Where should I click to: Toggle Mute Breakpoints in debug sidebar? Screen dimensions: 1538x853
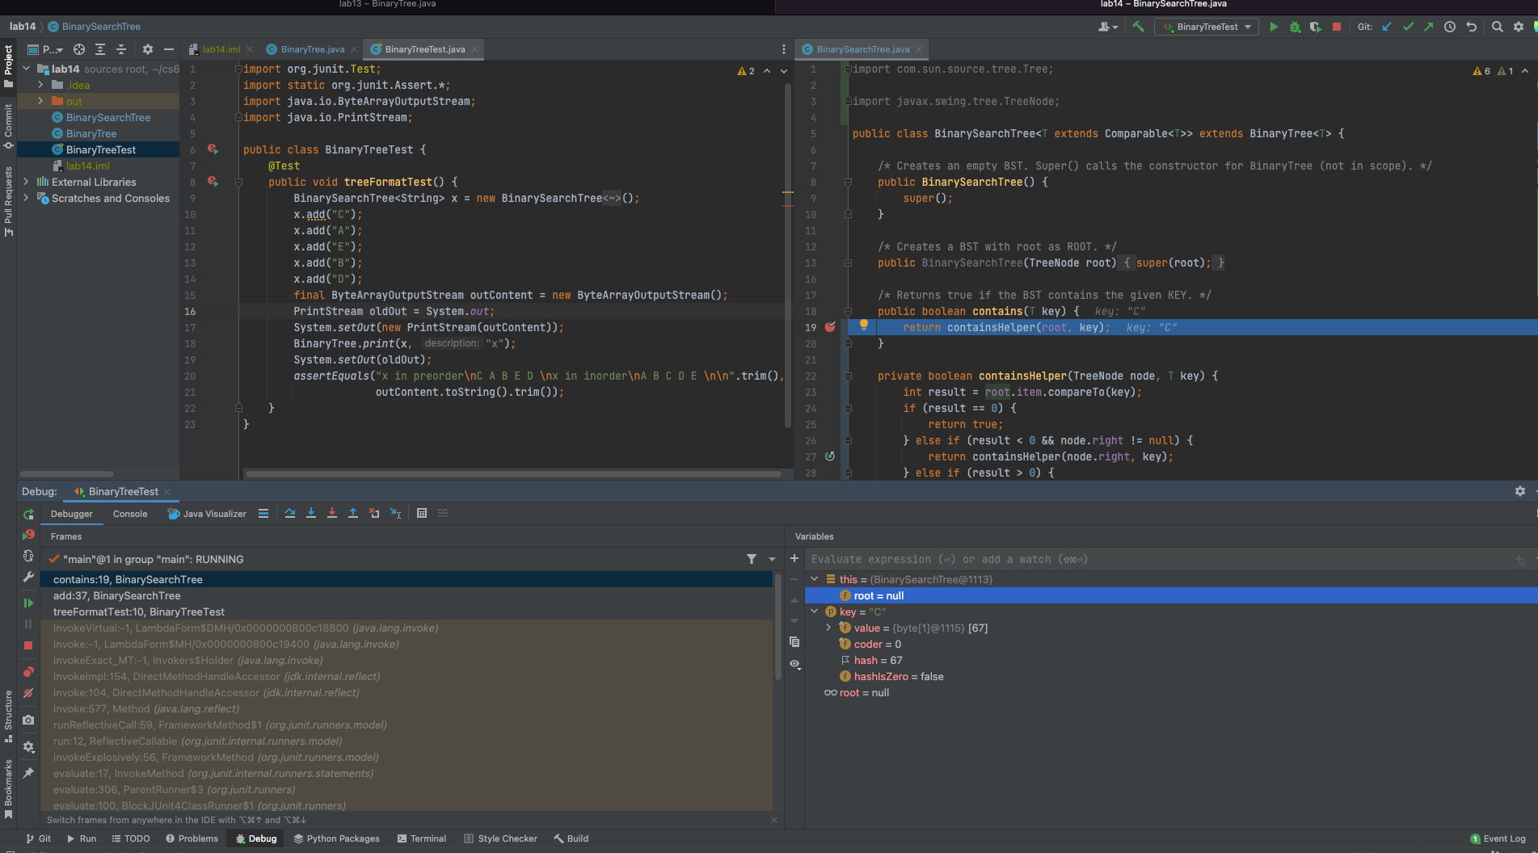28,693
